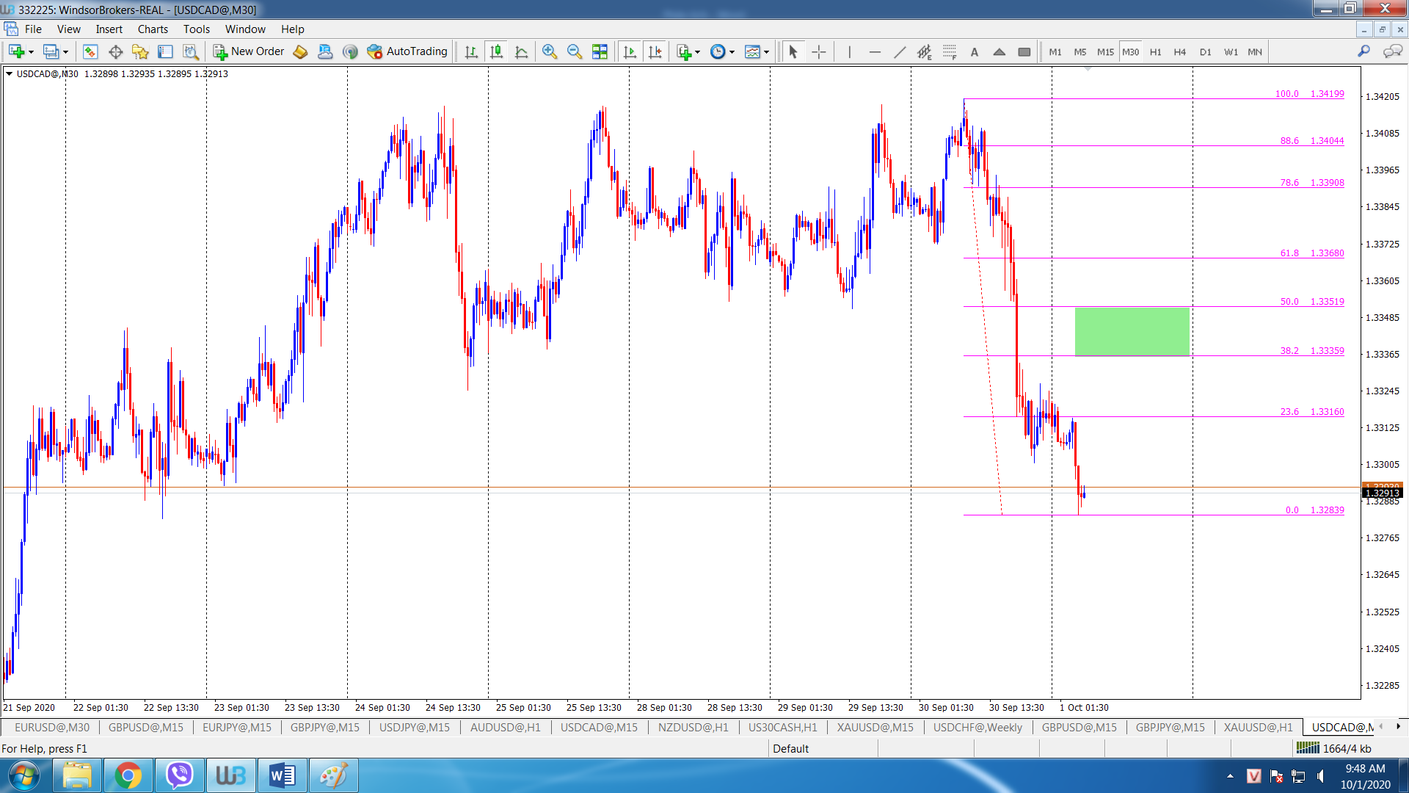The height and width of the screenshot is (793, 1409).
Task: Open the Search magnifier icon
Action: click(x=1364, y=51)
